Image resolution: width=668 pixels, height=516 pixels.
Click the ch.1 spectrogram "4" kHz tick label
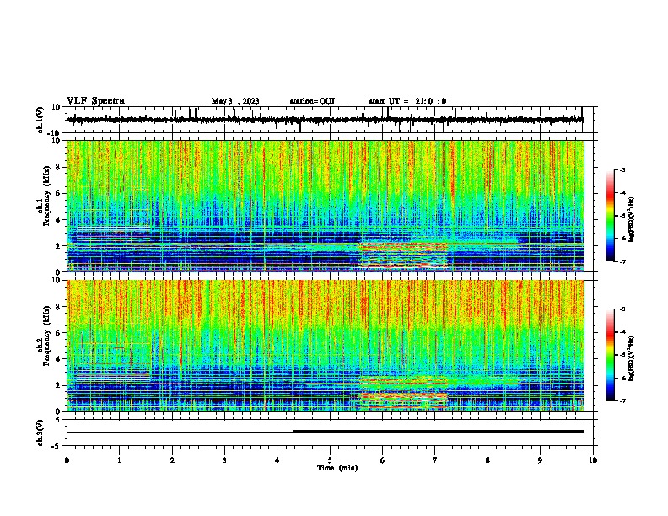point(58,220)
